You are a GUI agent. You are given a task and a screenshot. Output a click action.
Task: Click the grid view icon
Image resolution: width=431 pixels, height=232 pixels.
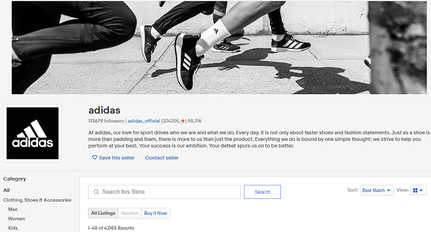416,190
